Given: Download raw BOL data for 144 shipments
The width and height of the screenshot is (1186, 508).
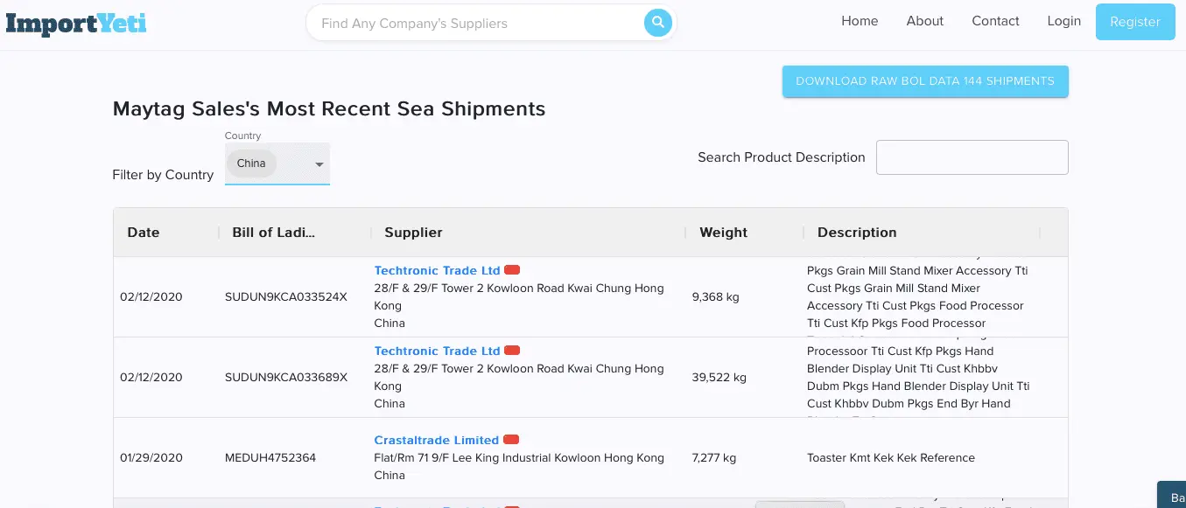Looking at the screenshot, I should (x=925, y=81).
